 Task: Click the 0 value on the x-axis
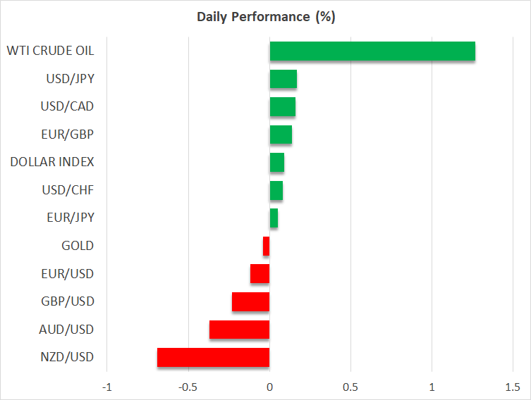[269, 387]
